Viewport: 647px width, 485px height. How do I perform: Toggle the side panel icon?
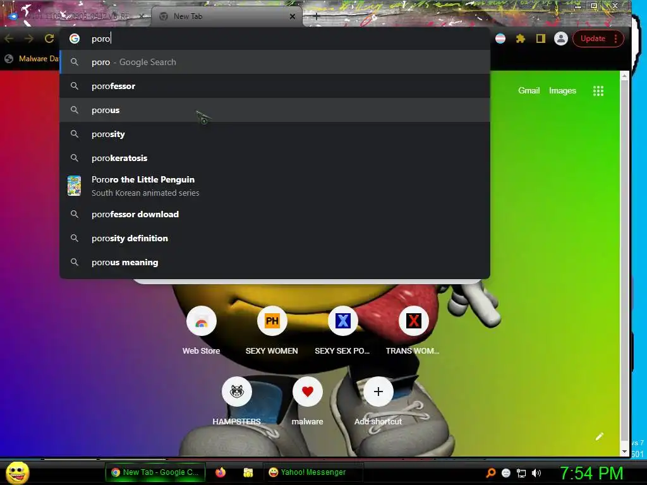pos(541,39)
